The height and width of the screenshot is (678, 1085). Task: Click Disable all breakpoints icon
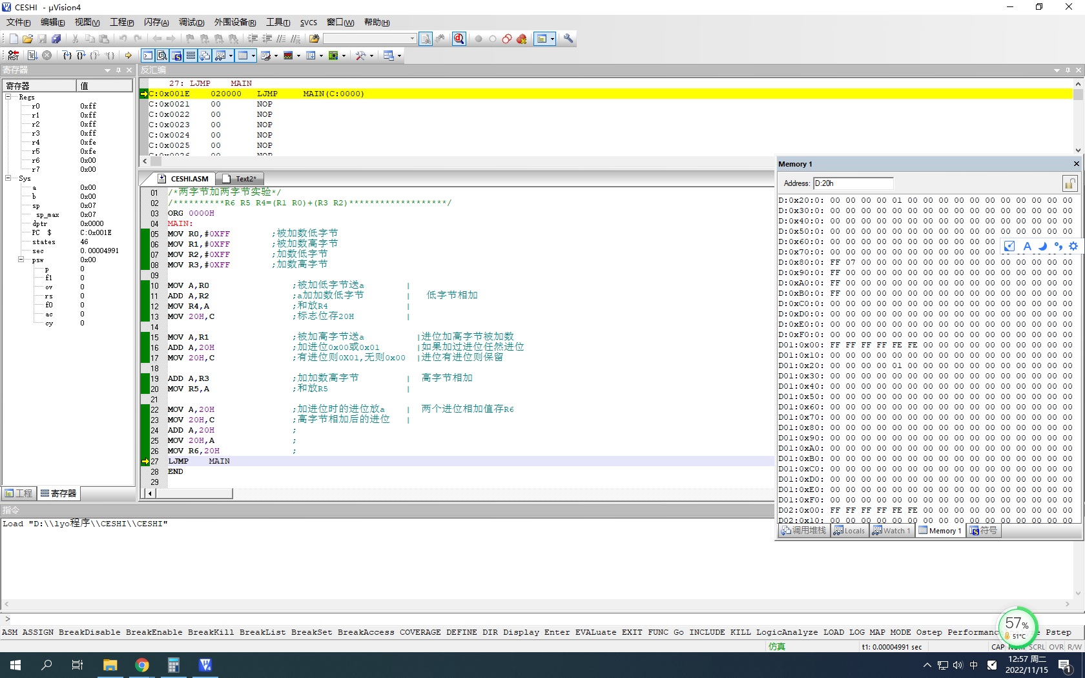[507, 39]
